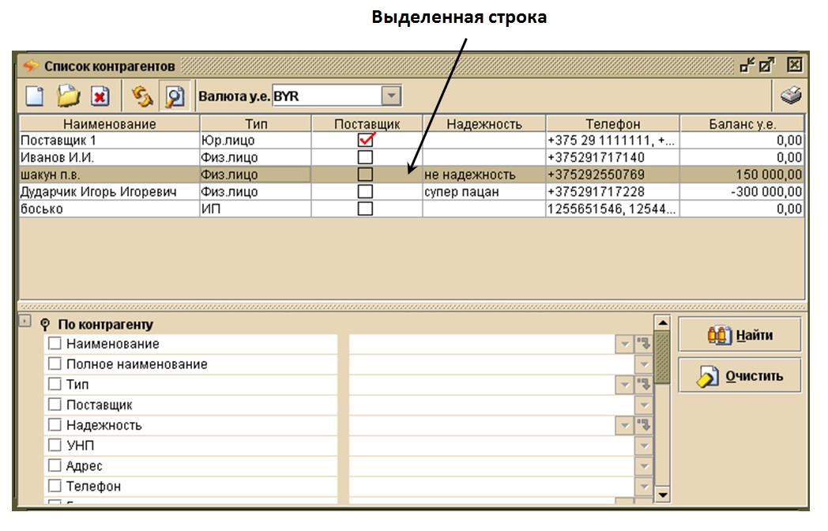Open the Надежность filter value dropdown arrow
This screenshot has width=828, height=531.
point(625,426)
